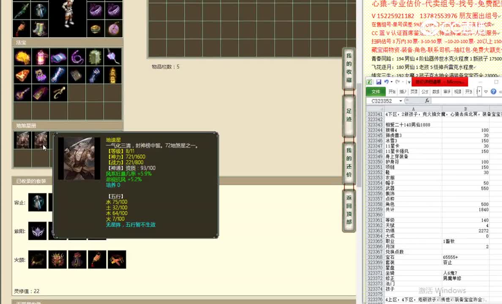Click the character portrait in the 地速星 tooltip
Image resolution: width=502 pixels, height=304 pixels.
(79, 158)
